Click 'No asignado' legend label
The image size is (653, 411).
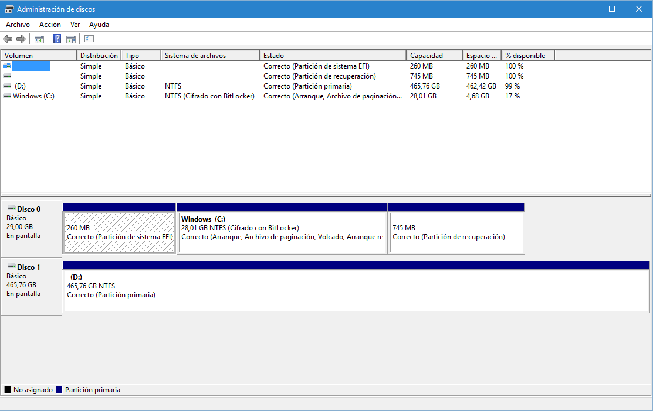pyautogui.click(x=33, y=390)
